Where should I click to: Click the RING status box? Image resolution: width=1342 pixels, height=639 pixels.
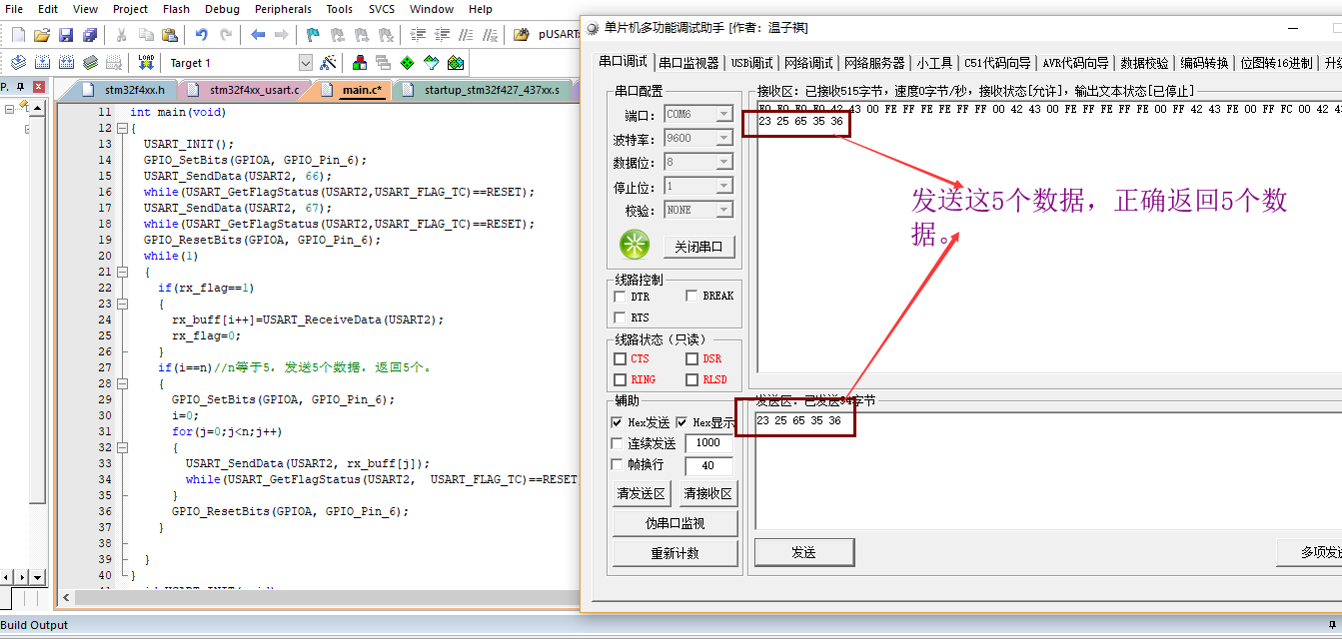(620, 379)
